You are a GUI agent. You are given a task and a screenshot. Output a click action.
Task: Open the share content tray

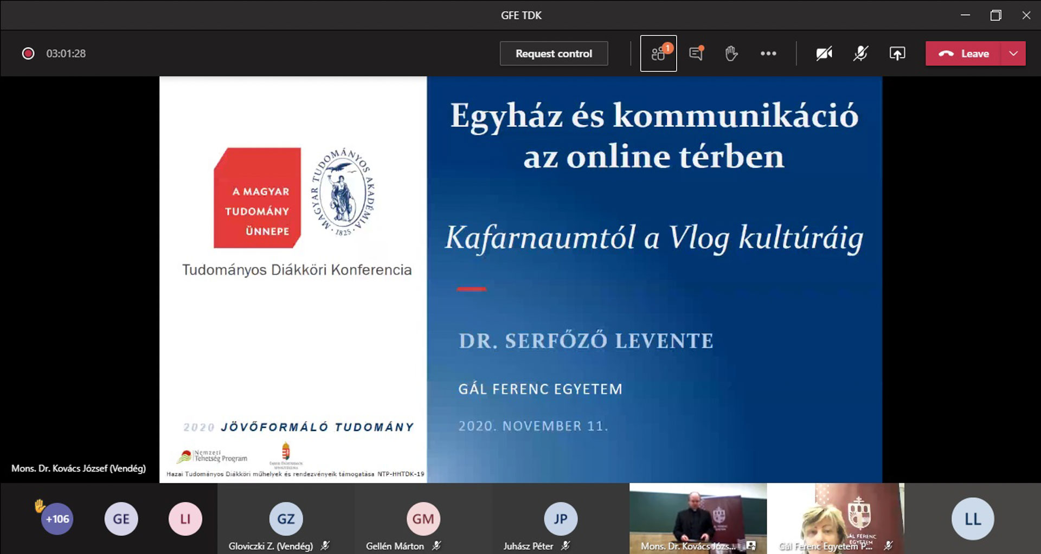pos(897,54)
